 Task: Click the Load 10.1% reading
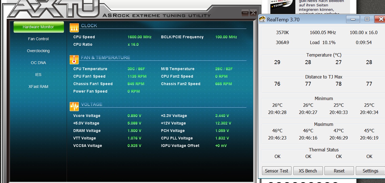click(x=323, y=42)
